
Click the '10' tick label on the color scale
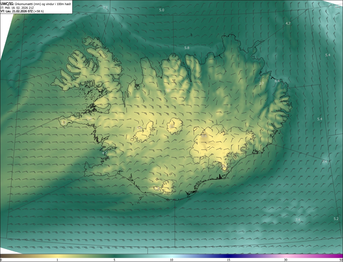pyautogui.click(x=171, y=260)
